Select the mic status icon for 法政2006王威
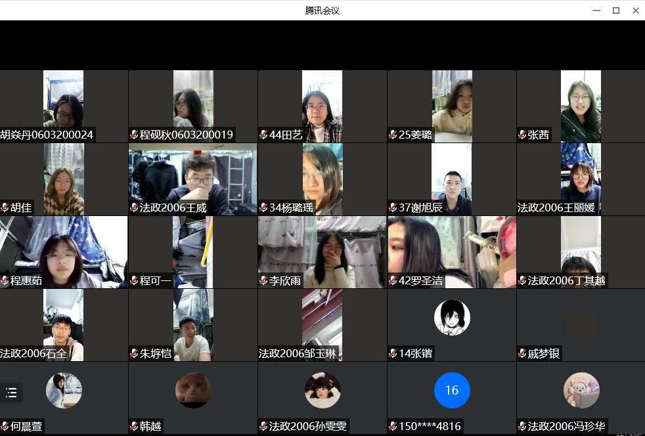The height and width of the screenshot is (436, 645). (134, 208)
